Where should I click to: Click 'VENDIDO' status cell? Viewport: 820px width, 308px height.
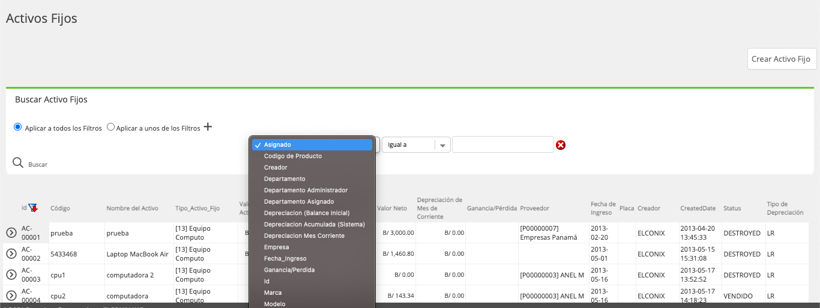click(x=738, y=296)
